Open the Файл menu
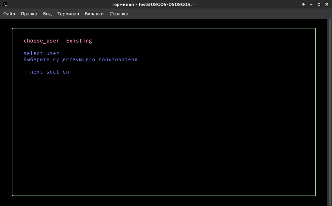 pos(9,14)
